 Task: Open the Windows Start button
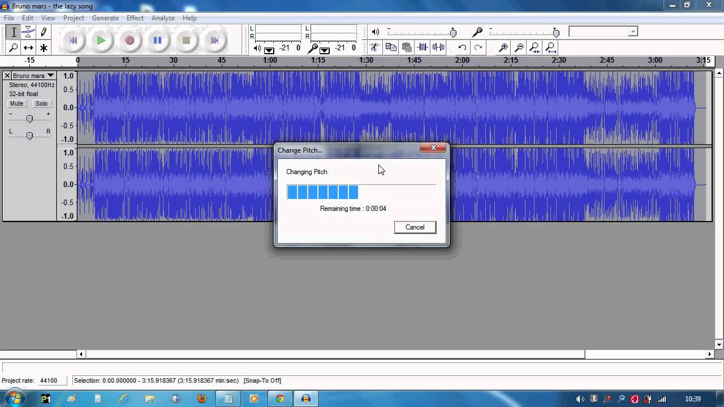click(15, 398)
